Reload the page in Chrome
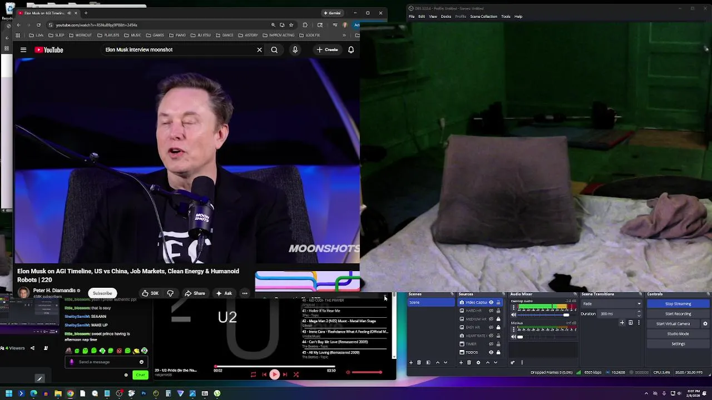This screenshot has width=712, height=400. click(38, 25)
